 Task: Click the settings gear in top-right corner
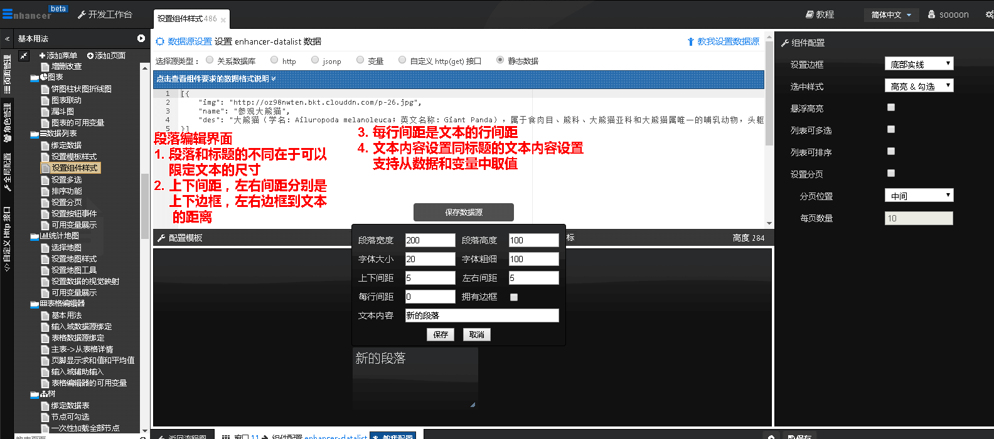coord(989,14)
